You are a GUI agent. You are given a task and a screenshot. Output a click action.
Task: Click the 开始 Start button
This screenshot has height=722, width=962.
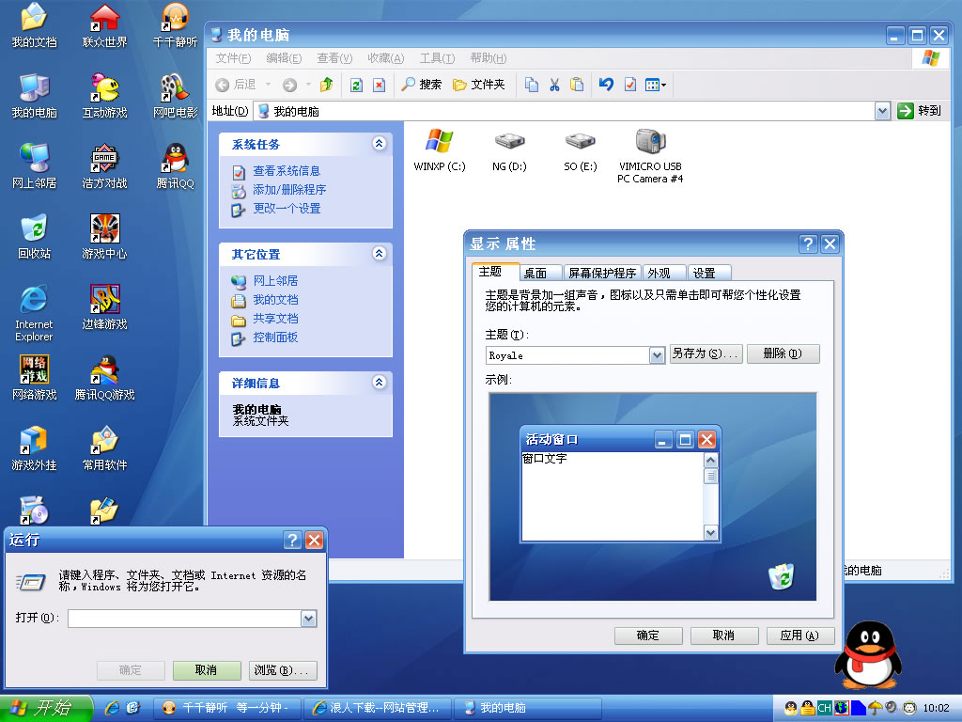click(x=45, y=708)
